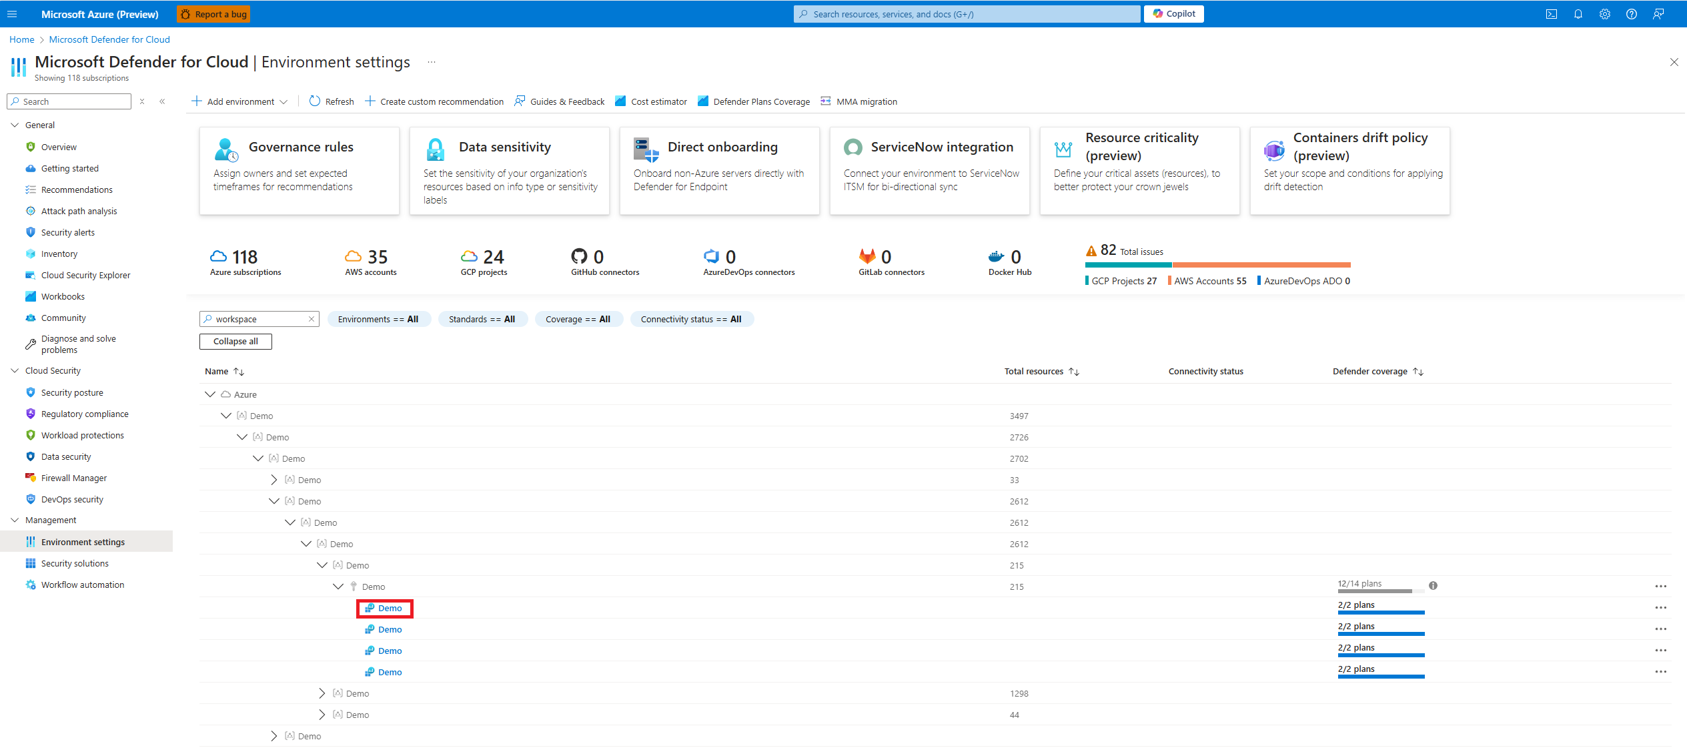
Task: Collapse the Azure root tree node
Action: [210, 394]
